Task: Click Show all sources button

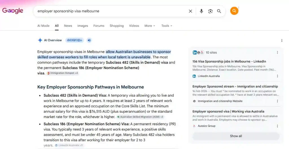Action: coord(236,136)
